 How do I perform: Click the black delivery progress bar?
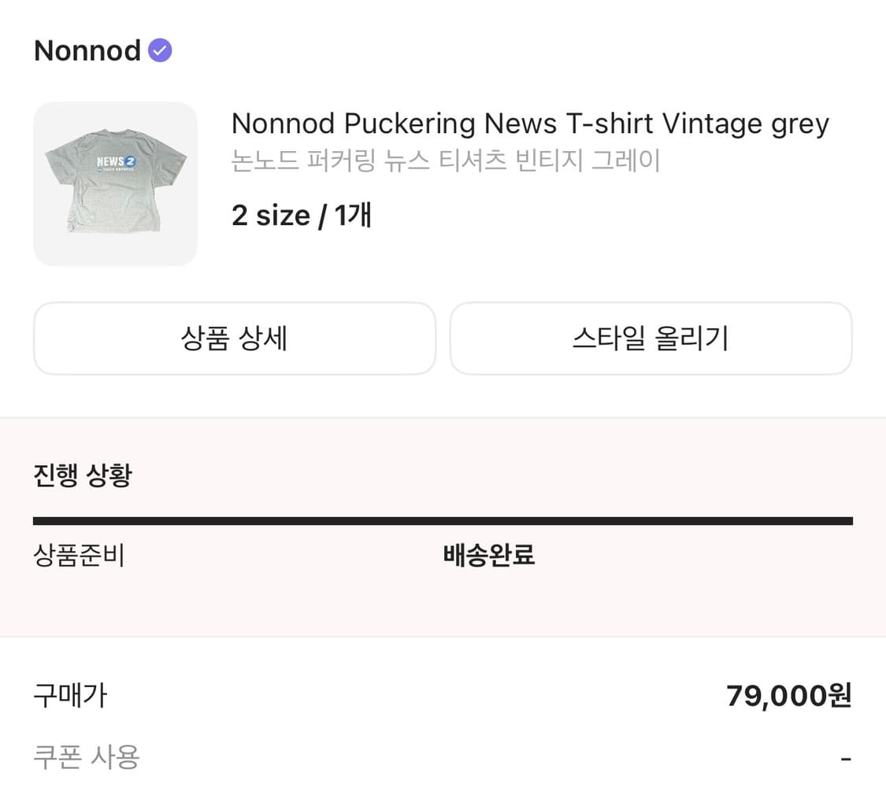point(443,520)
